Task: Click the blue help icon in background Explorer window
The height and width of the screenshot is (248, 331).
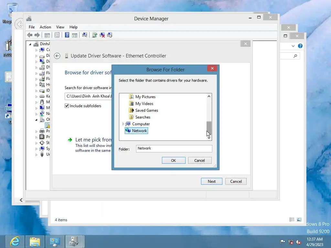Action: (300, 46)
